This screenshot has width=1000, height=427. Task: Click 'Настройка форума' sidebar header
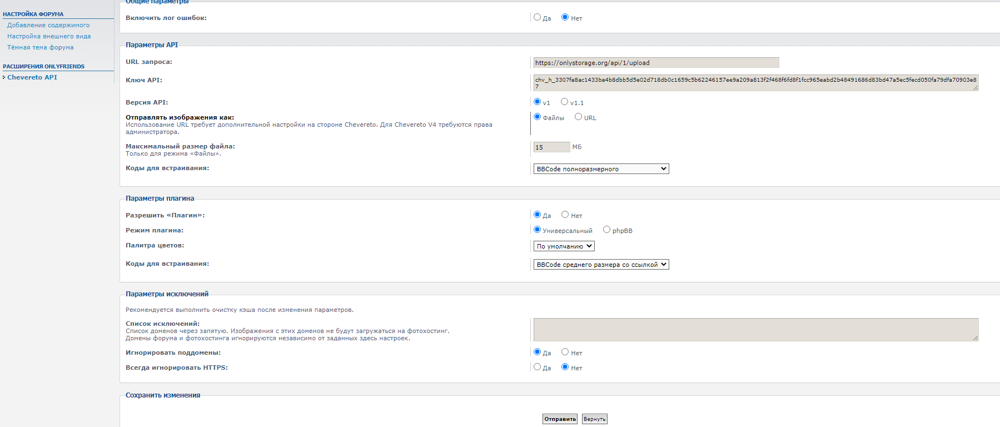(33, 14)
